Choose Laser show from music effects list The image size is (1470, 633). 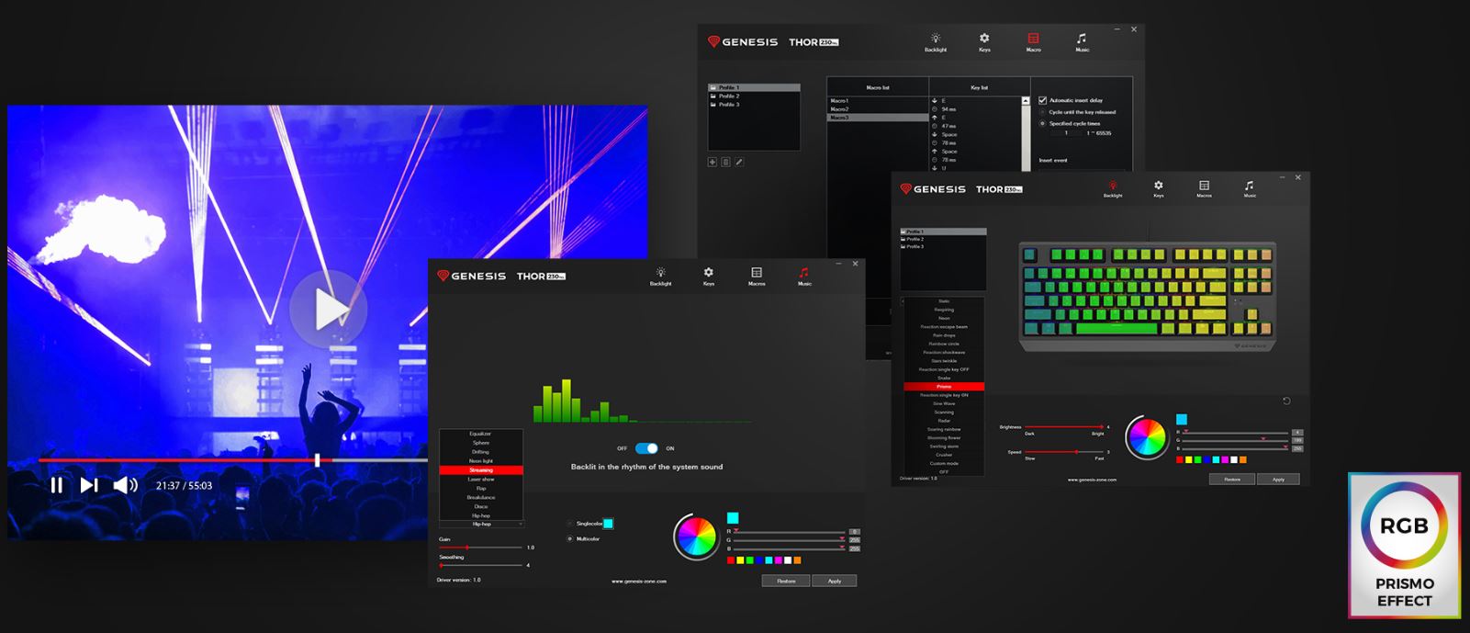pyautogui.click(x=481, y=479)
